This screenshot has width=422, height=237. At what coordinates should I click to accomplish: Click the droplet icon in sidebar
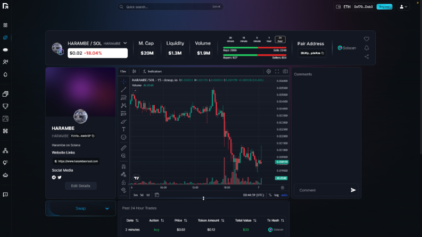(x=5, y=74)
